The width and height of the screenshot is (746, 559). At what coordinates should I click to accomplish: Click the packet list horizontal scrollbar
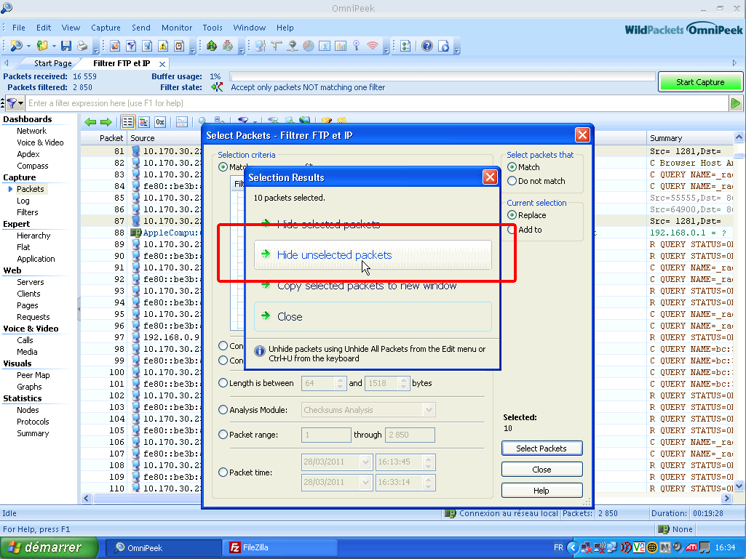click(407, 498)
